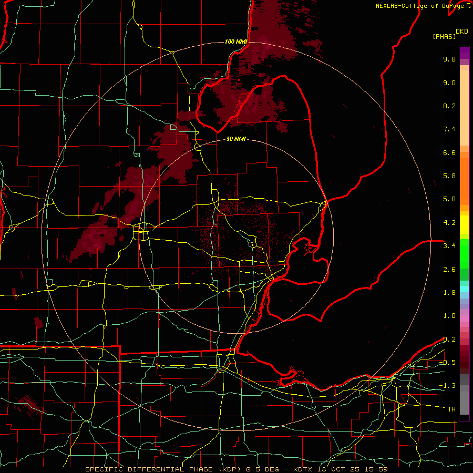This screenshot has height=473, width=473.
Task: Click the 9.0 value on color scale
Action: pos(449,83)
